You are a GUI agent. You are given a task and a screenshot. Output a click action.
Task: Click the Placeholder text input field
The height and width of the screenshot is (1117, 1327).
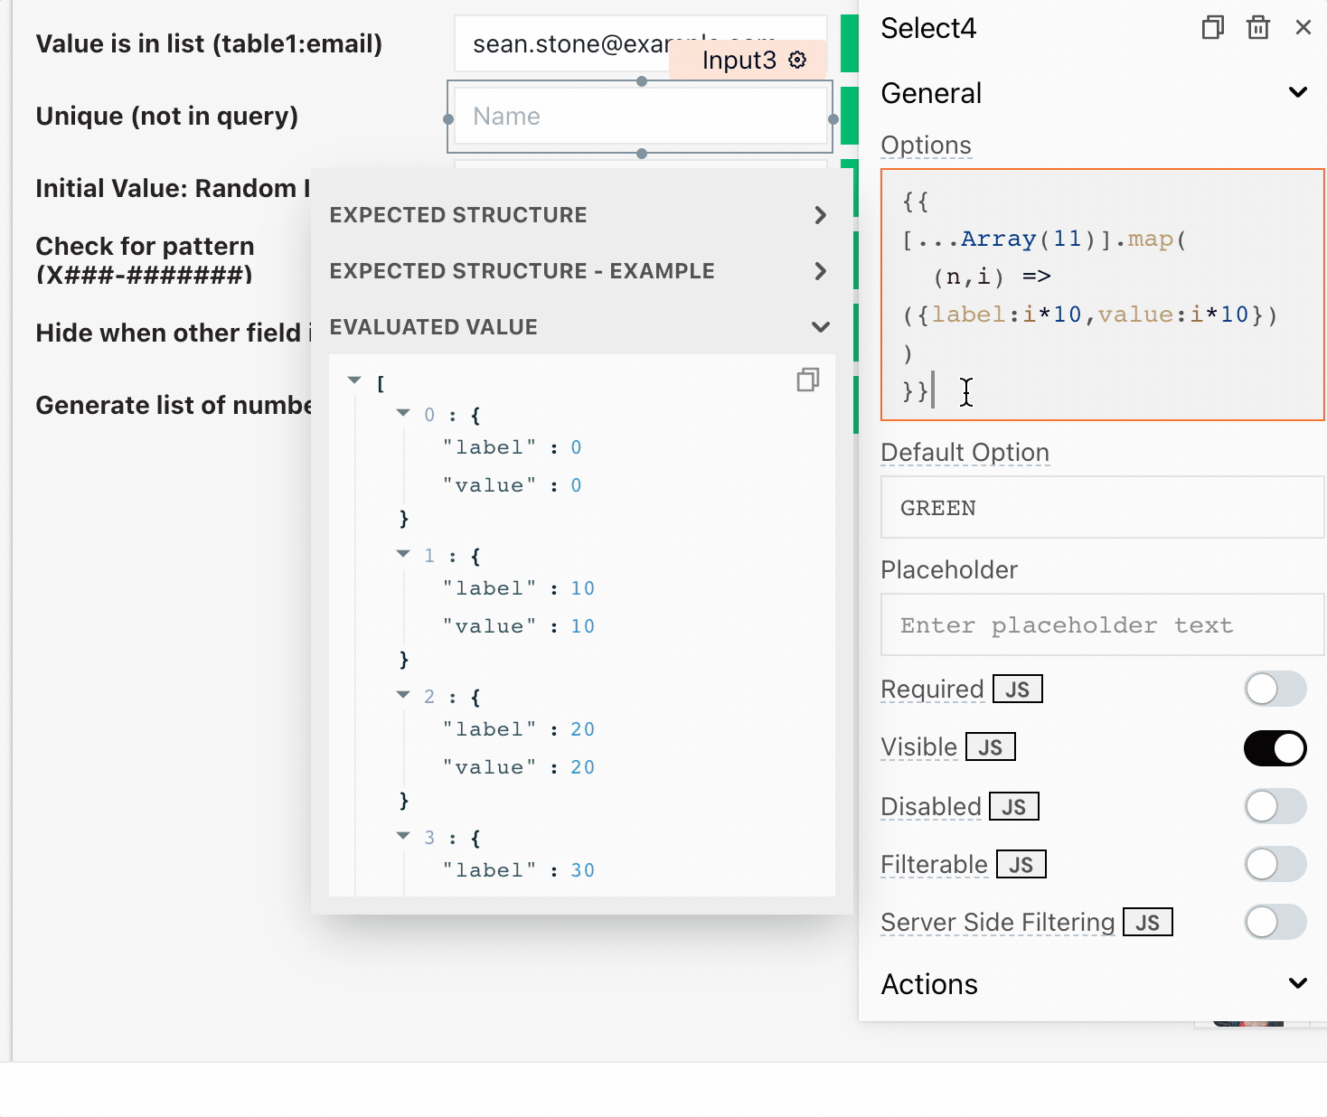click(x=1101, y=625)
